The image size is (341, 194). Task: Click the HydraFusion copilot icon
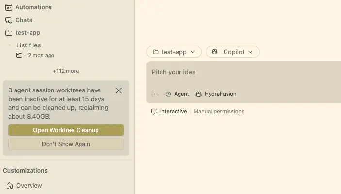point(198,94)
